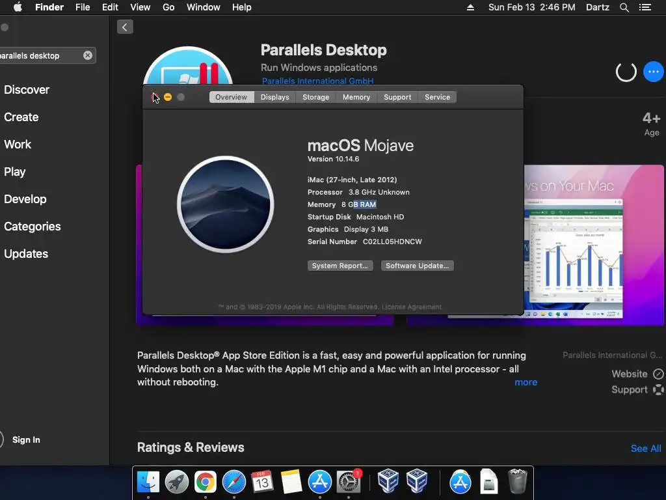666x500 pixels.
Task: Select Updates in App Store sidebar
Action: 26,253
